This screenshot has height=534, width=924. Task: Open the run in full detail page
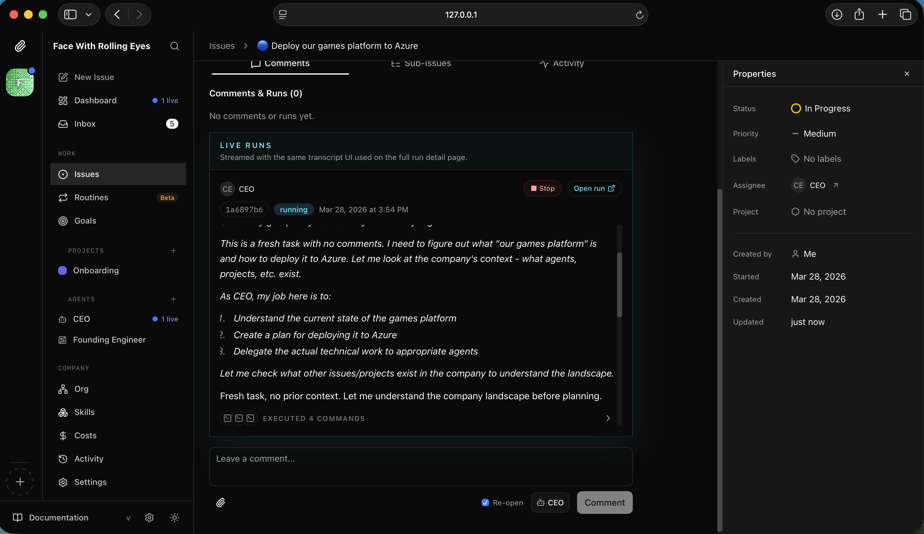pos(593,188)
